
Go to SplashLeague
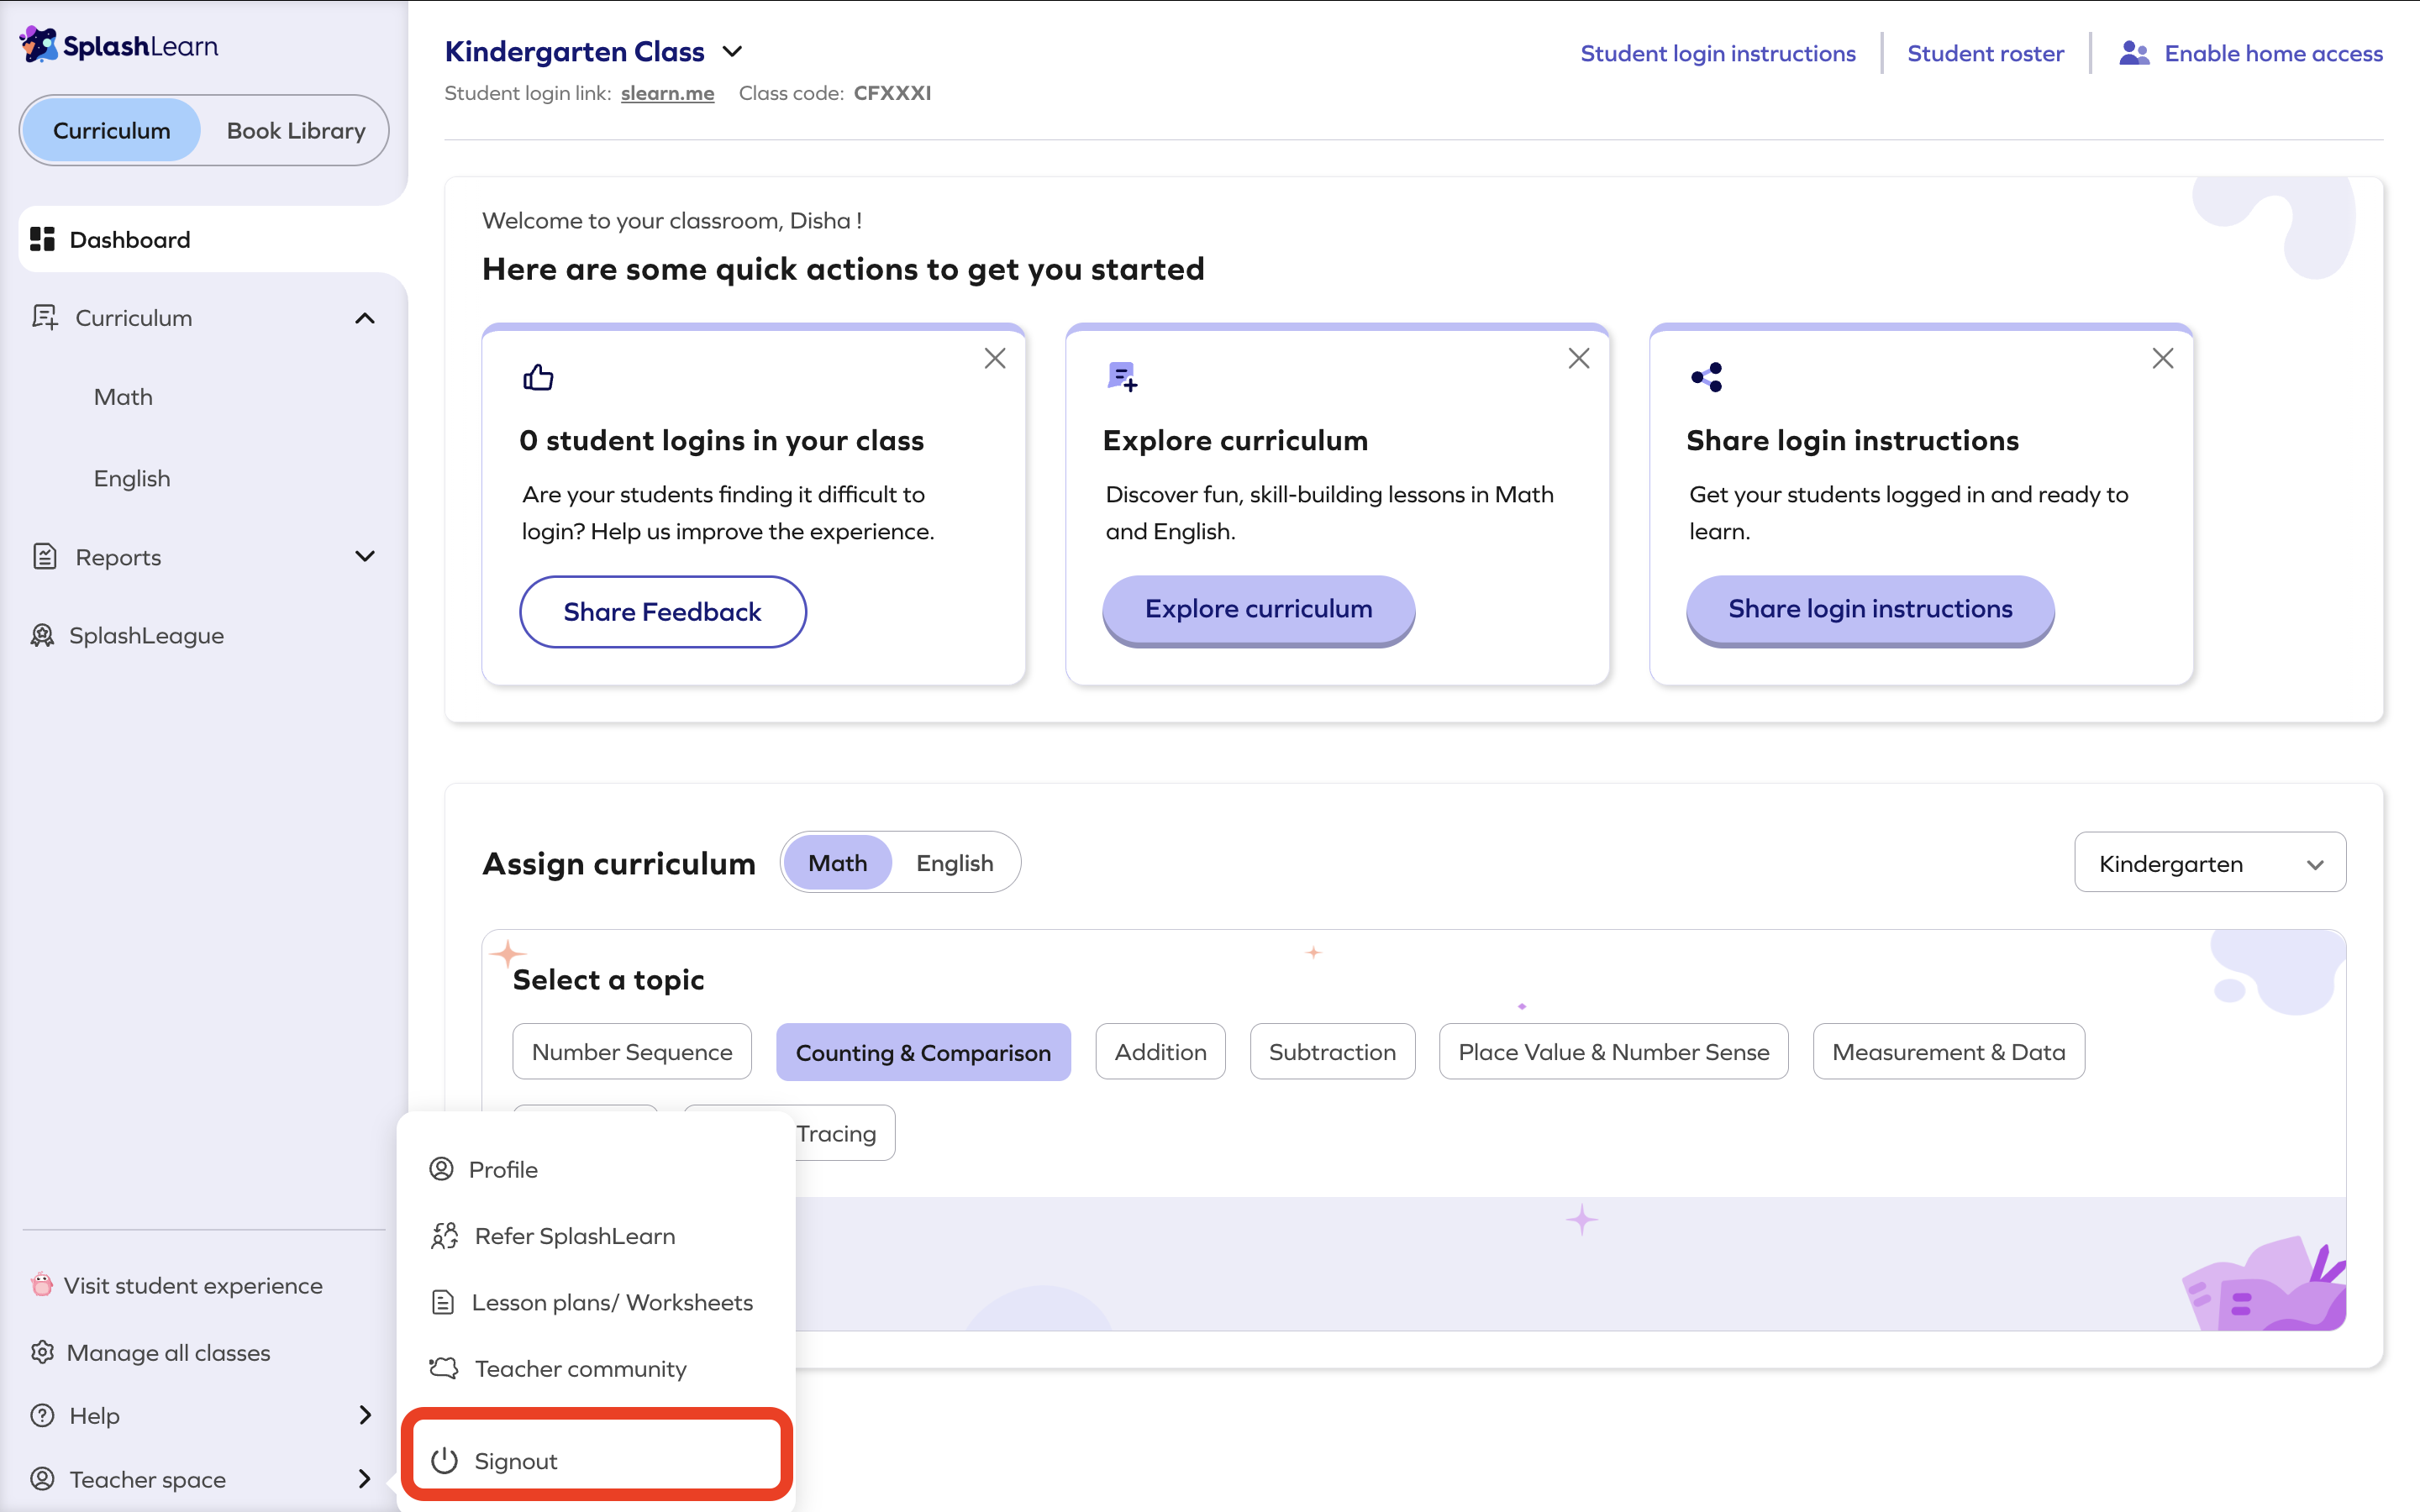146,635
